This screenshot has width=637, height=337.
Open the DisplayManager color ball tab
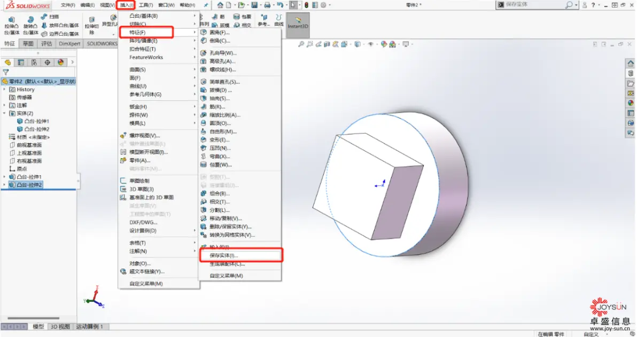click(x=60, y=62)
